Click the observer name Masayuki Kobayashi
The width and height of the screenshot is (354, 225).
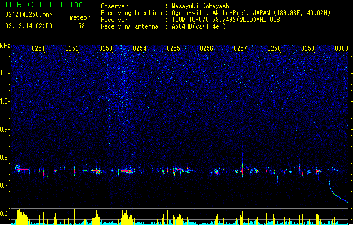click(202, 6)
